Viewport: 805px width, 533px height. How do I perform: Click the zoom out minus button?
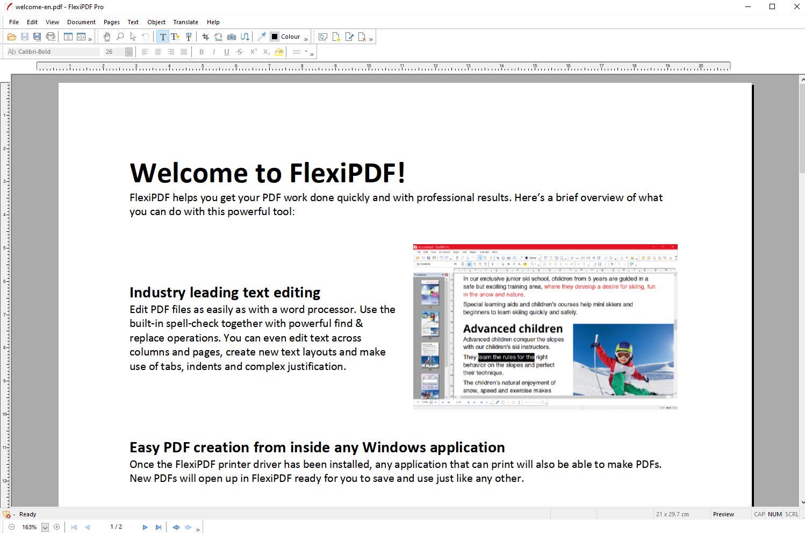tap(11, 527)
